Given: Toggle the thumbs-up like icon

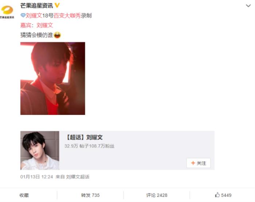Looking at the screenshot, I should click(217, 195).
